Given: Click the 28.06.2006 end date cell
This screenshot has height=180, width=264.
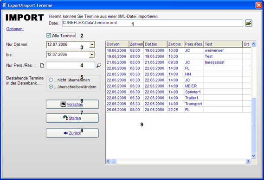Looking at the screenshot, I should click(155, 110).
